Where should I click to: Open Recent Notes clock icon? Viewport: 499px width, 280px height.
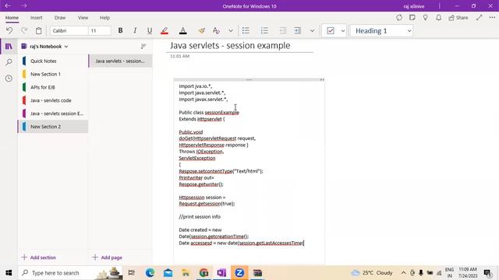(9, 78)
